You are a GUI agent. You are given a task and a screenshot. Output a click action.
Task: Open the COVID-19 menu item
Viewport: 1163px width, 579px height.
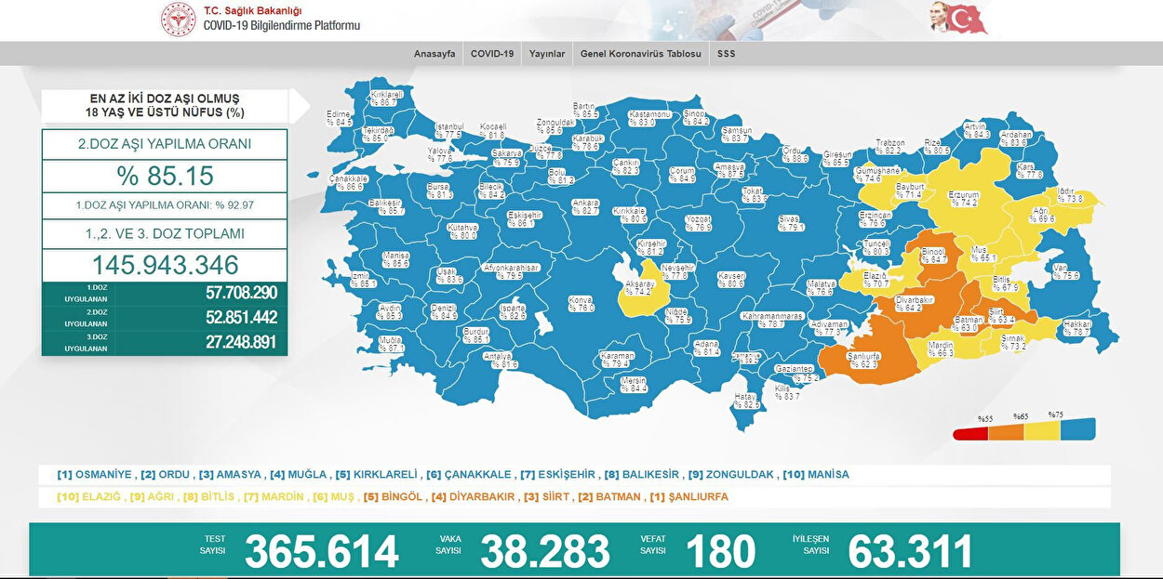[492, 54]
